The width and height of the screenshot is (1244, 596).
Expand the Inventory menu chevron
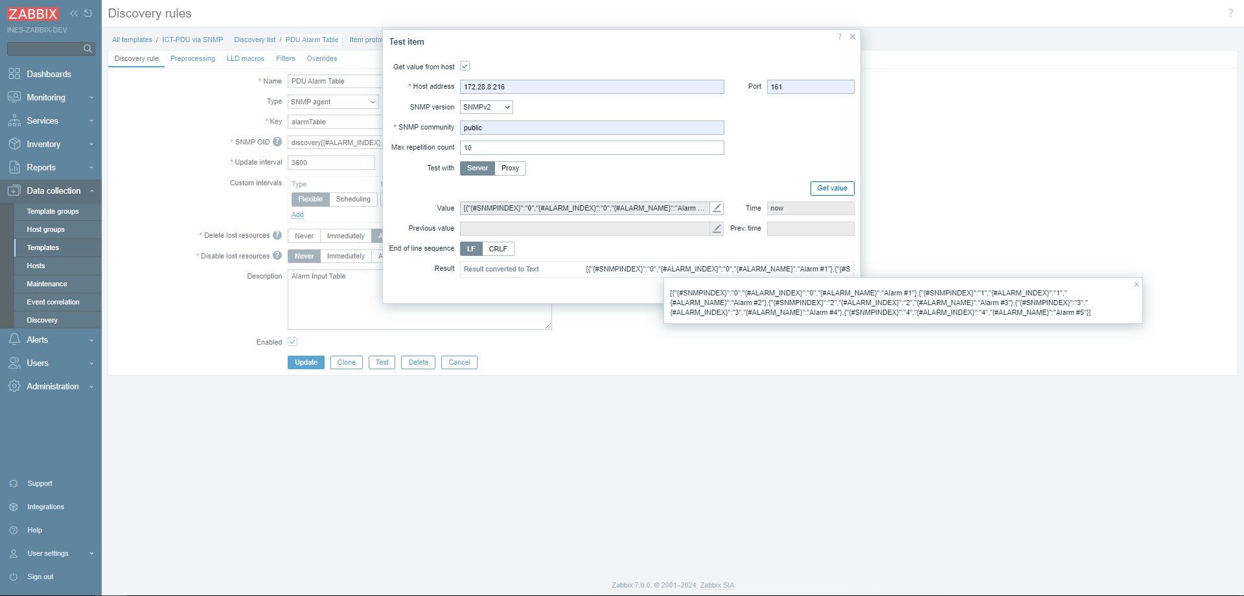click(91, 144)
